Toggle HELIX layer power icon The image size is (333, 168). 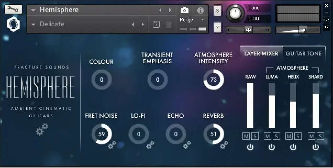click(293, 147)
